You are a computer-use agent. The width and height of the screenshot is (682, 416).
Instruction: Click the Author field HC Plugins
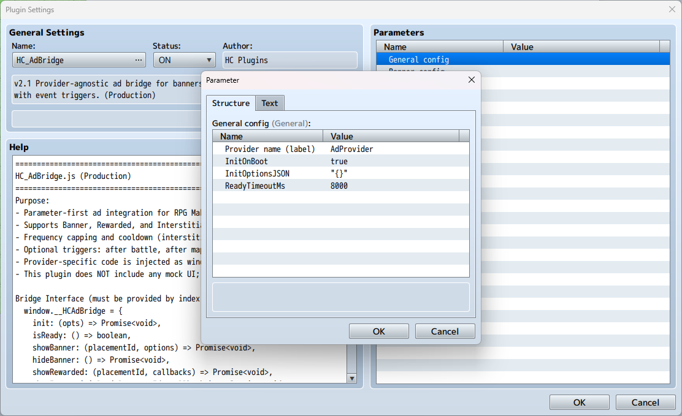(x=290, y=60)
